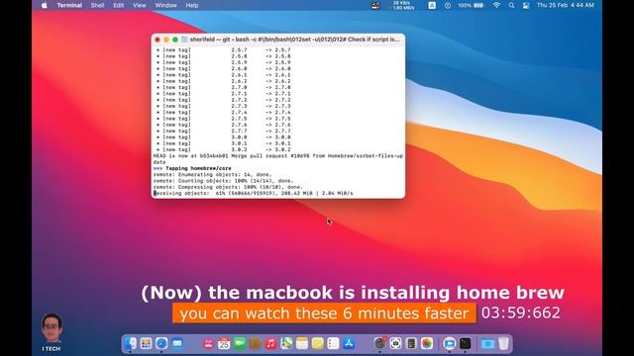Open Stickies yellow icon in Dock
Screen dimensions: 634x356
317,343
